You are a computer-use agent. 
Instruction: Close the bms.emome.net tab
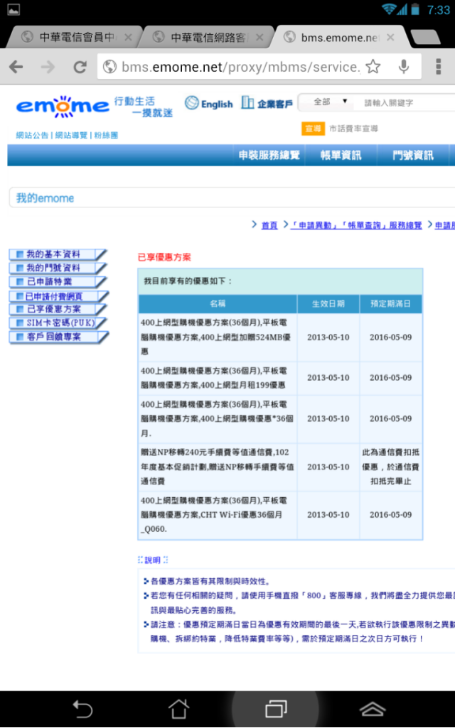click(x=390, y=37)
